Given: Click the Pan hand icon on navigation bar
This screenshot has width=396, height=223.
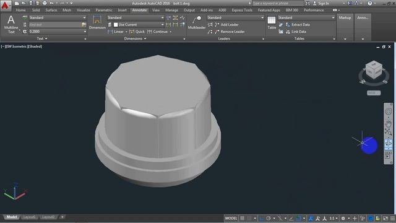Looking at the screenshot, I should click(389, 123).
